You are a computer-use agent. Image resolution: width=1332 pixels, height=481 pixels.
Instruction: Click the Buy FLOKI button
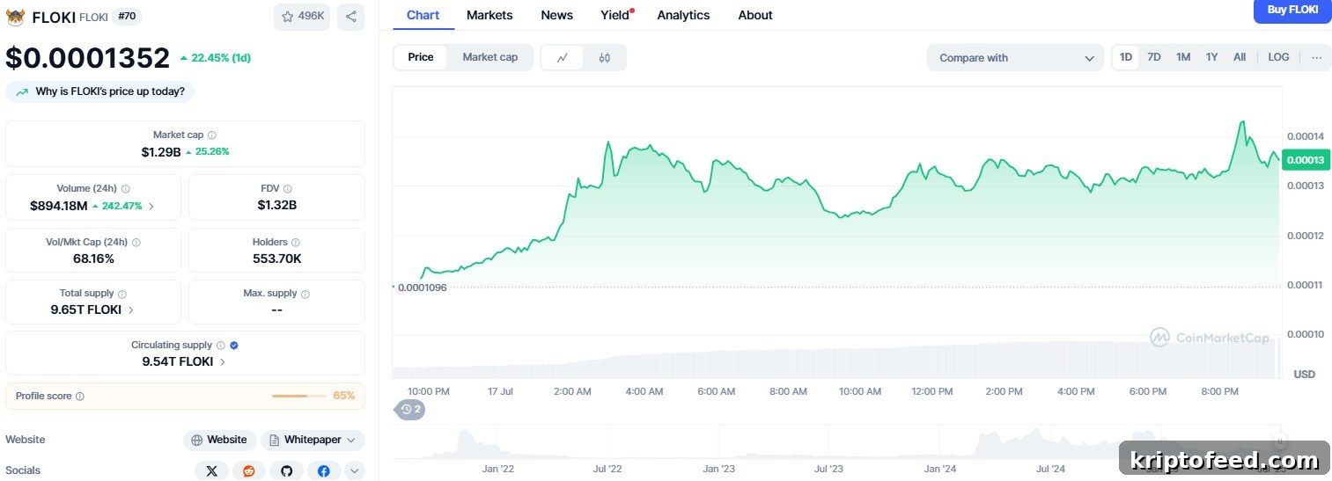pos(1292,11)
